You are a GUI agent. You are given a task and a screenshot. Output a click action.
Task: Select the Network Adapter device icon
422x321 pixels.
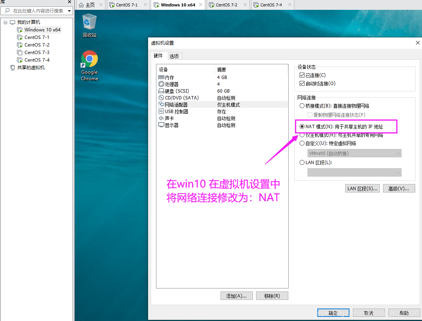pos(161,104)
